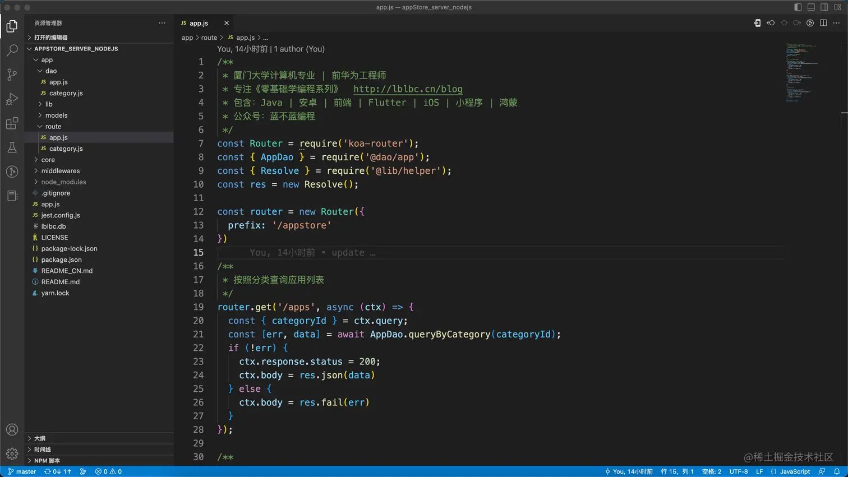Expand the NPM 脚本 section
This screenshot has height=477, width=848.
click(x=99, y=461)
